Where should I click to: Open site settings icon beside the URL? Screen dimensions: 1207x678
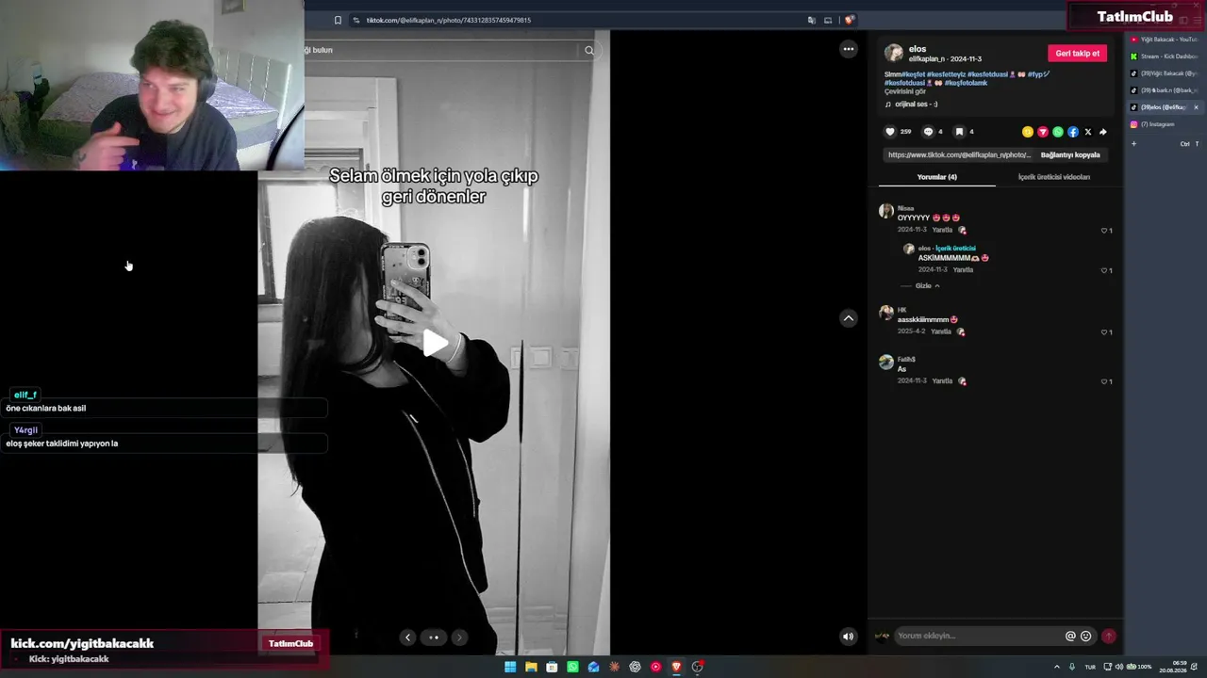pos(355,20)
